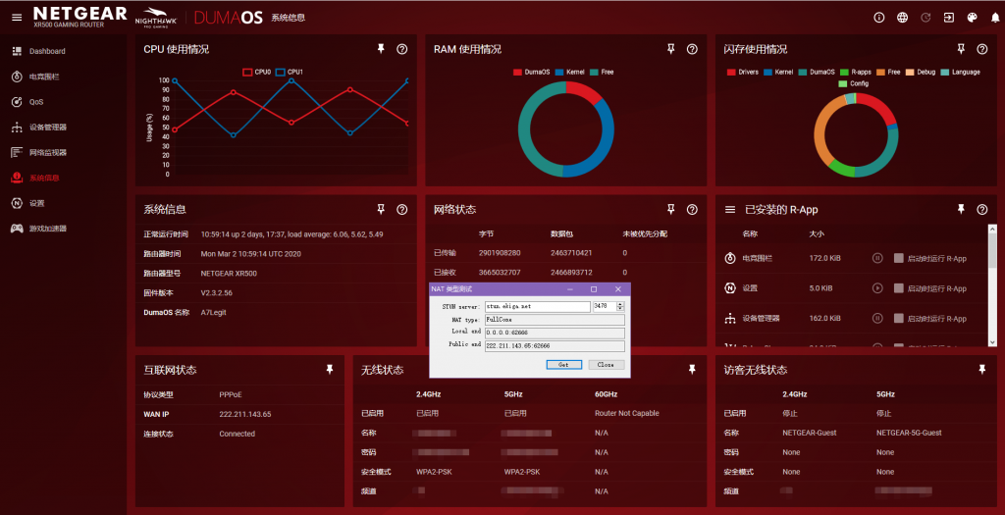
Task: Open the hamburger menu beside NETGEAR logo
Action: click(x=17, y=18)
